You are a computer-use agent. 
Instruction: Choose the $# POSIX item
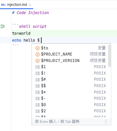70,80
